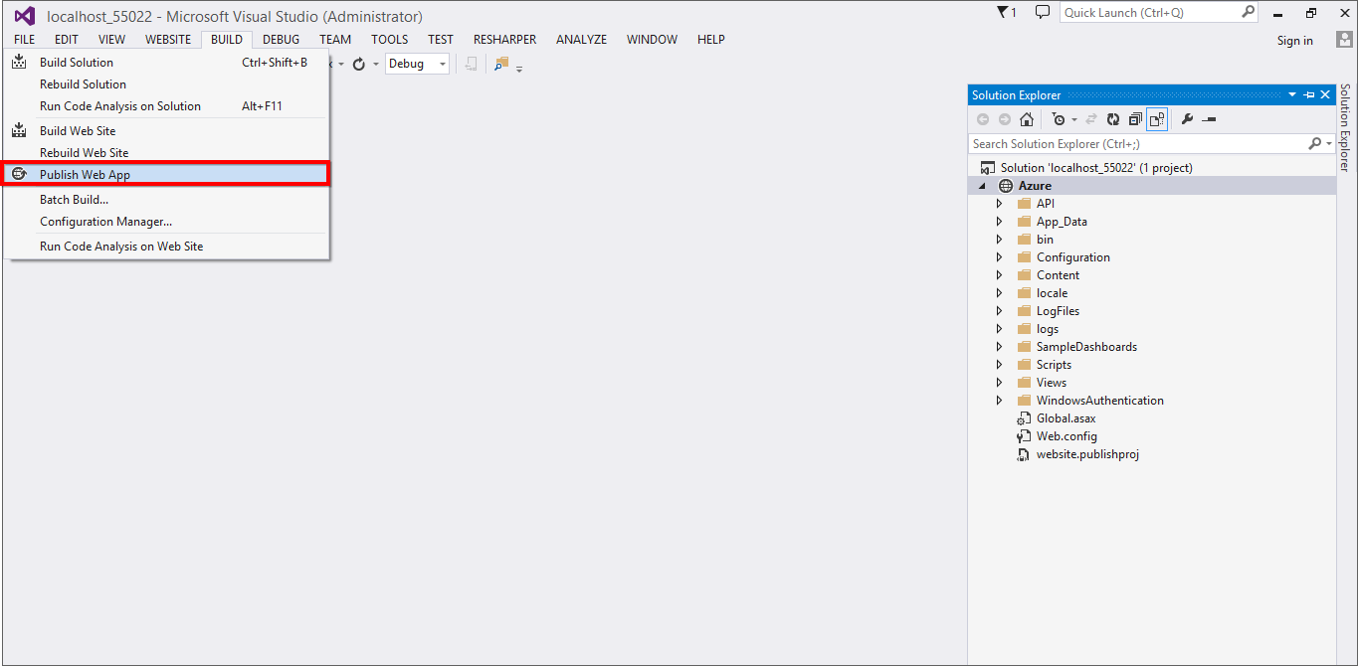Open the Solution Explorer window position dropdown

[x=1292, y=95]
